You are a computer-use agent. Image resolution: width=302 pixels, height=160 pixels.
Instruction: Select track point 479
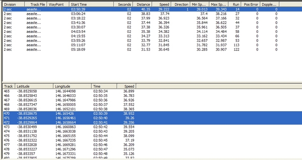[152, 154]
